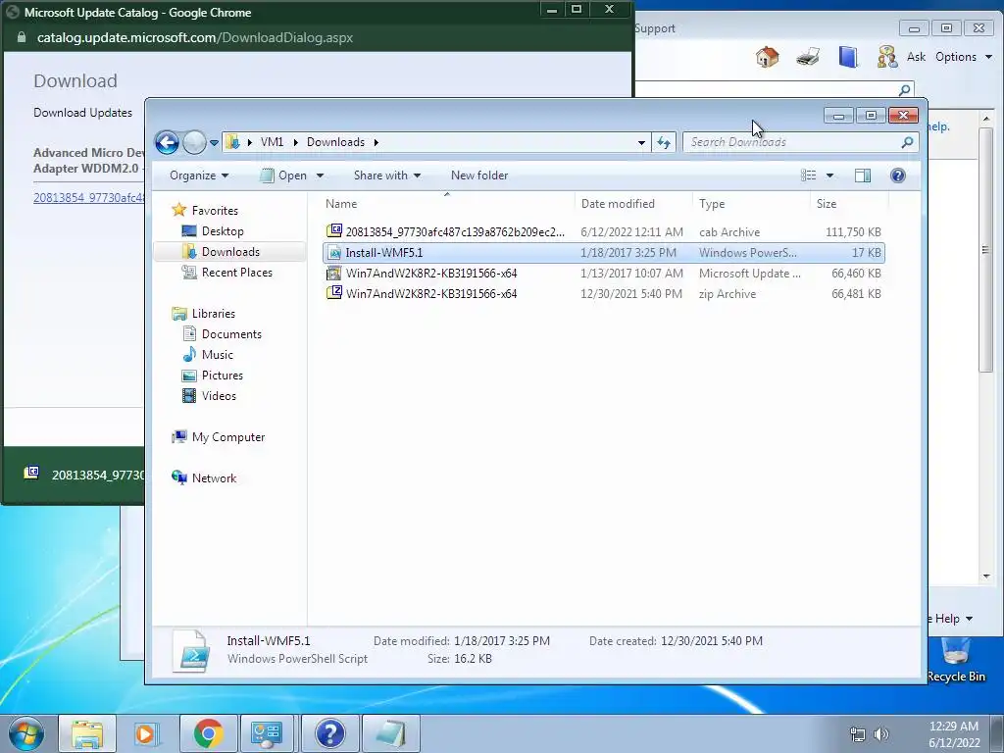Open the Documents library
This screenshot has width=1004, height=753.
tap(231, 333)
